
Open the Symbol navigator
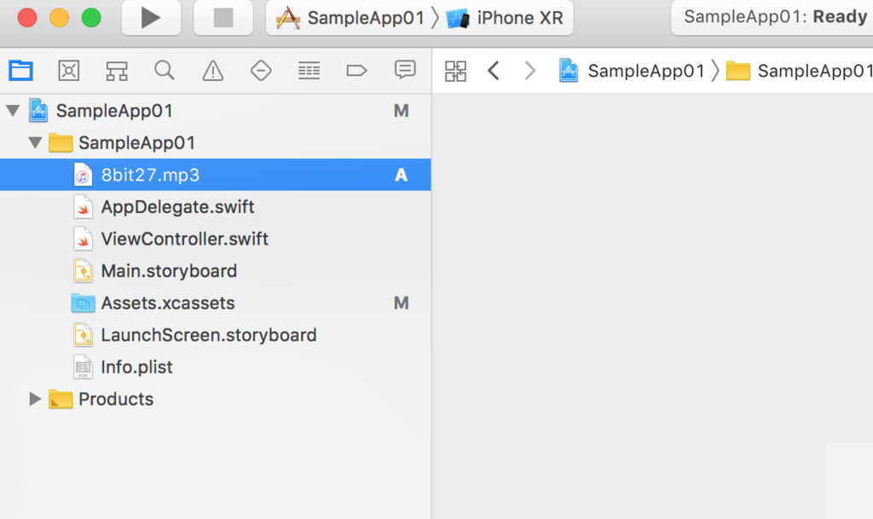coord(117,71)
